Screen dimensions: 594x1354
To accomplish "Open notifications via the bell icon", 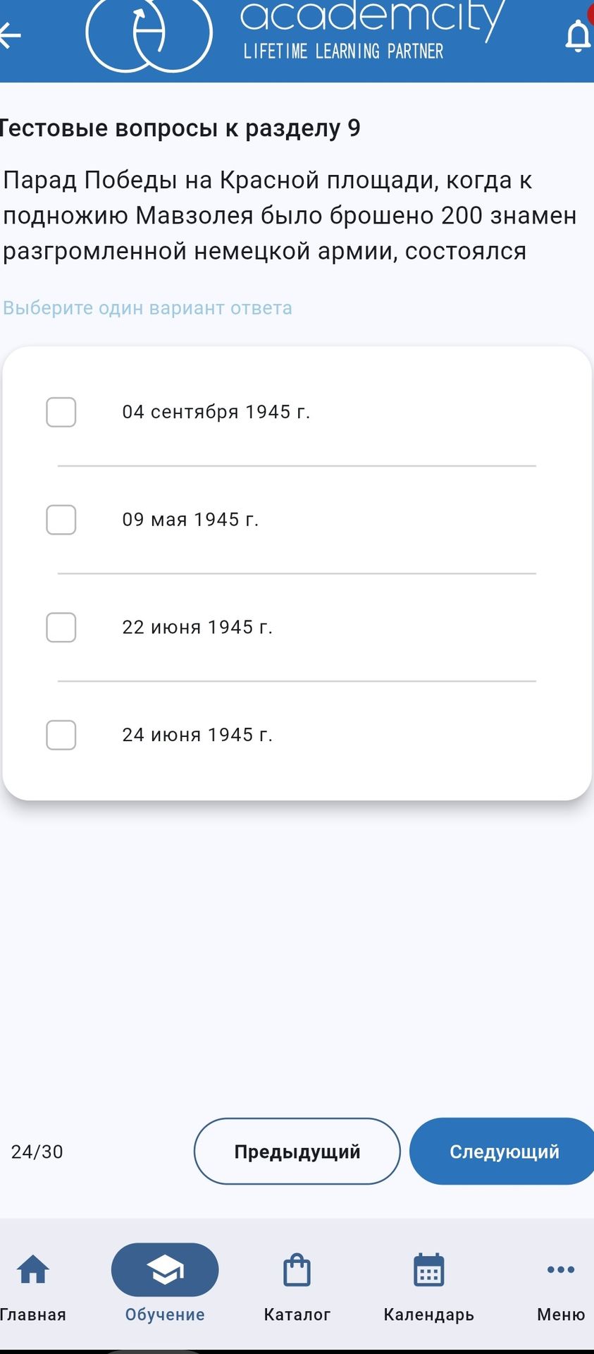I will (x=577, y=35).
